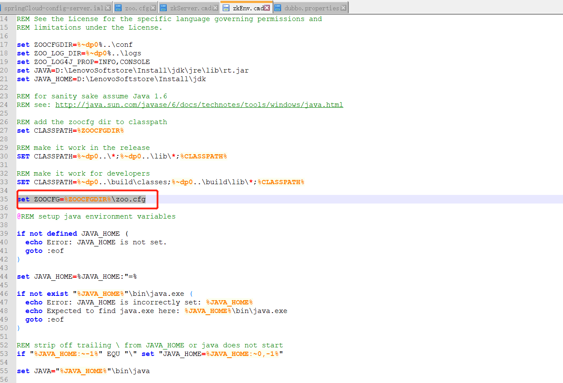The image size is (563, 383).
Task: Click the save-state icon on zkEnv.cmd tab
Action: 226,8
